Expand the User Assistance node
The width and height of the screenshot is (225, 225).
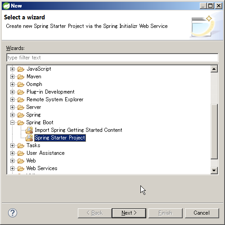tap(13, 153)
